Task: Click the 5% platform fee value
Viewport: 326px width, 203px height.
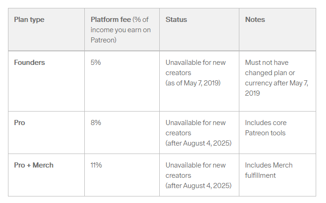Action: 96,63
